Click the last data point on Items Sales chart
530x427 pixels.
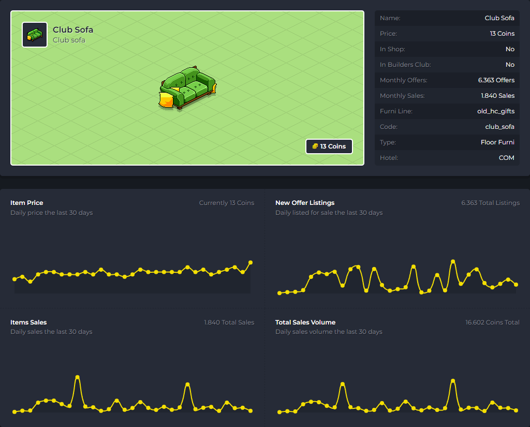(x=251, y=411)
